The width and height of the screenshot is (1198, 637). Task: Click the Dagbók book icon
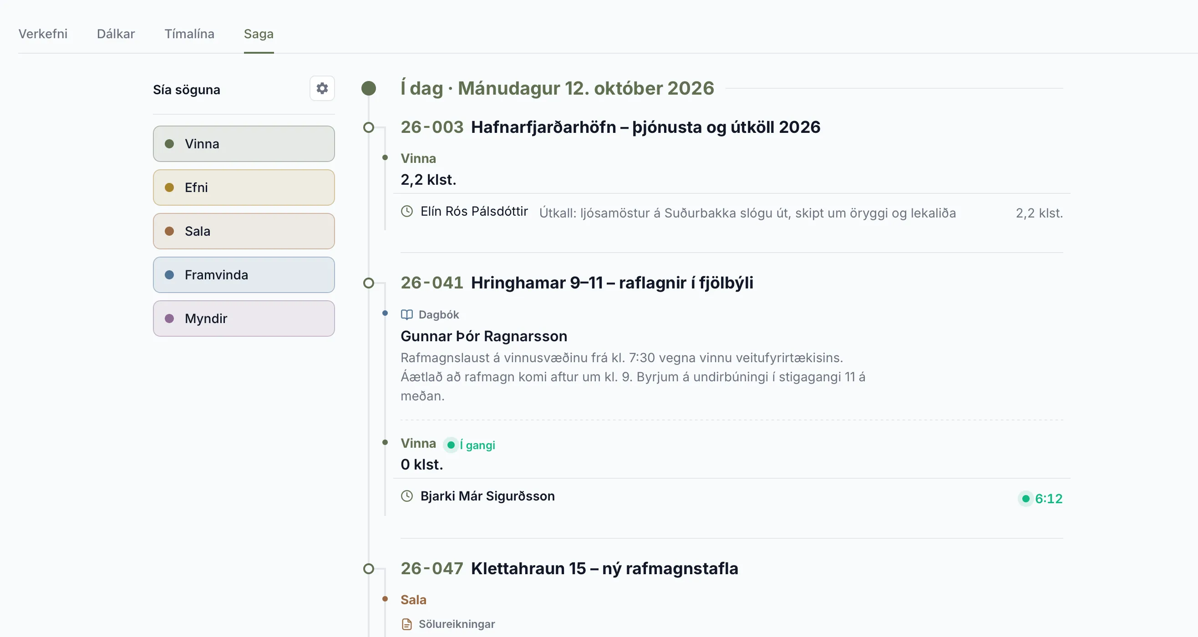[407, 315]
